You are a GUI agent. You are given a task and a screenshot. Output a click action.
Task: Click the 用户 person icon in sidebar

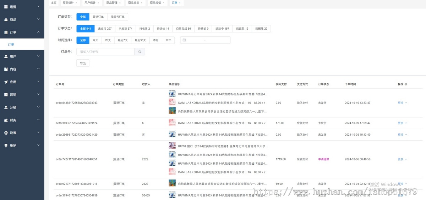click(6, 57)
